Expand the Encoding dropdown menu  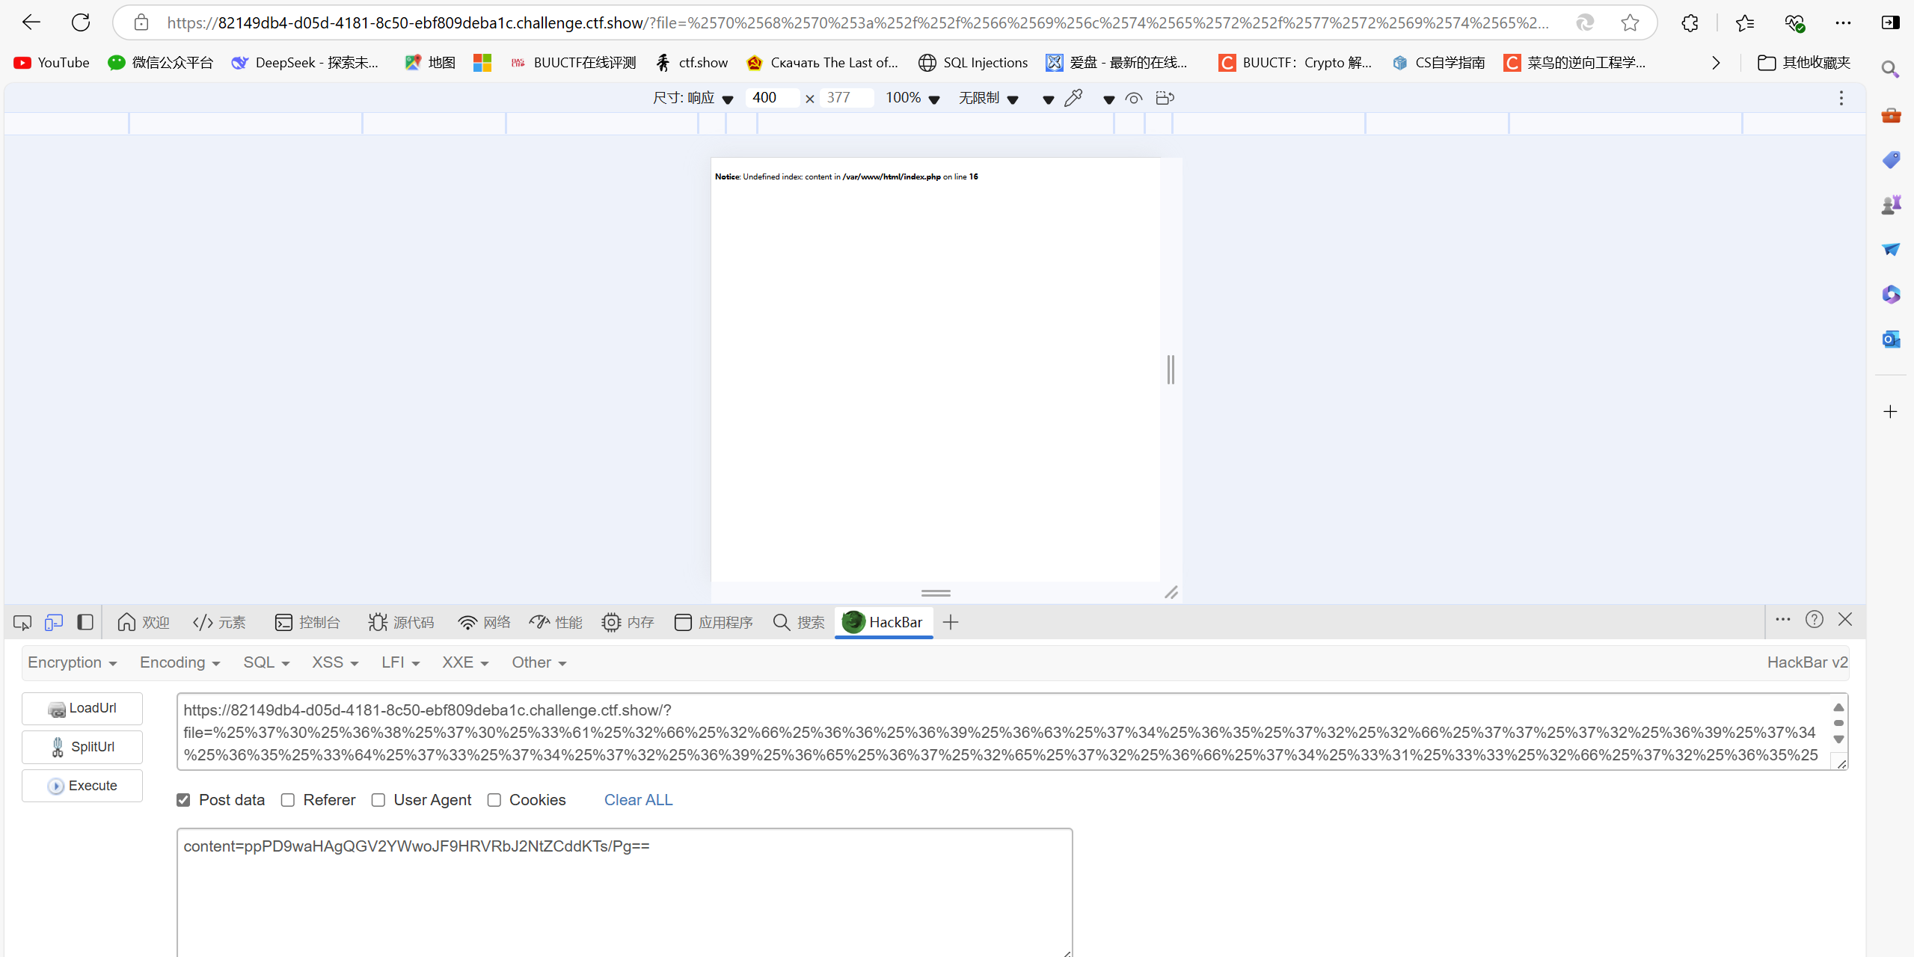pos(180,662)
